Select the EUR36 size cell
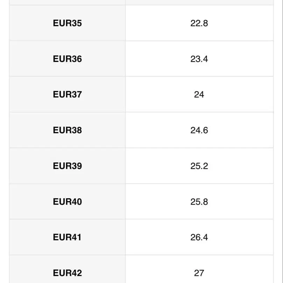The height and width of the screenshot is (283, 283). pyautogui.click(x=68, y=59)
